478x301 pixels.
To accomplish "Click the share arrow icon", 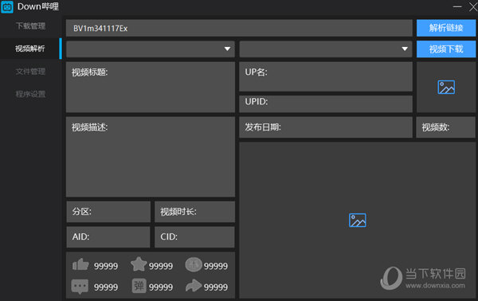I will (x=194, y=286).
